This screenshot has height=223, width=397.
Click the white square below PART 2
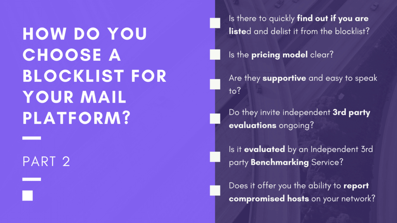28,196
